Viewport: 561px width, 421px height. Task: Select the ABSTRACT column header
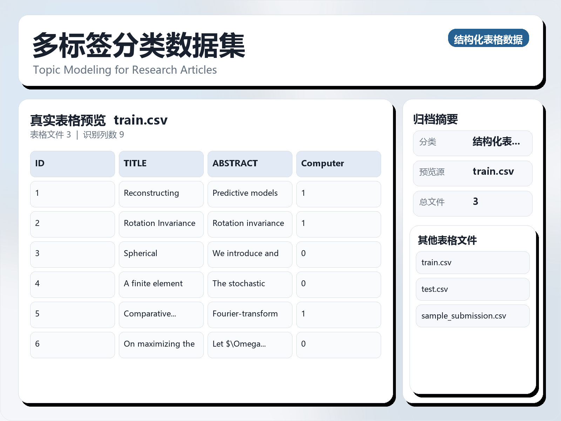pos(250,163)
